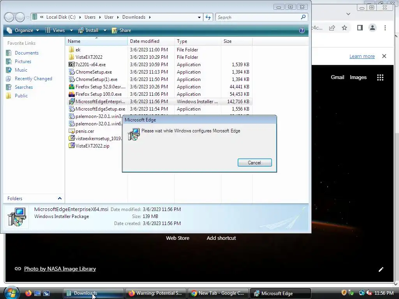
Task: Select the Firefox Setup 100.0.exe icon
Action: [x=72, y=94]
